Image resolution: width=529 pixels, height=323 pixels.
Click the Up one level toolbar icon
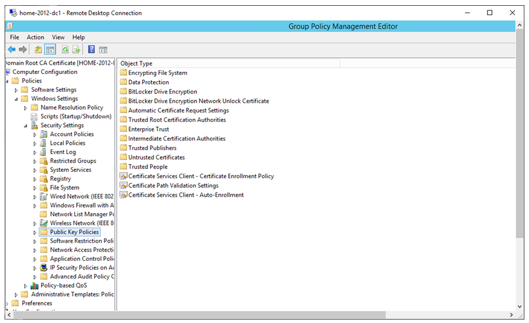coord(38,50)
